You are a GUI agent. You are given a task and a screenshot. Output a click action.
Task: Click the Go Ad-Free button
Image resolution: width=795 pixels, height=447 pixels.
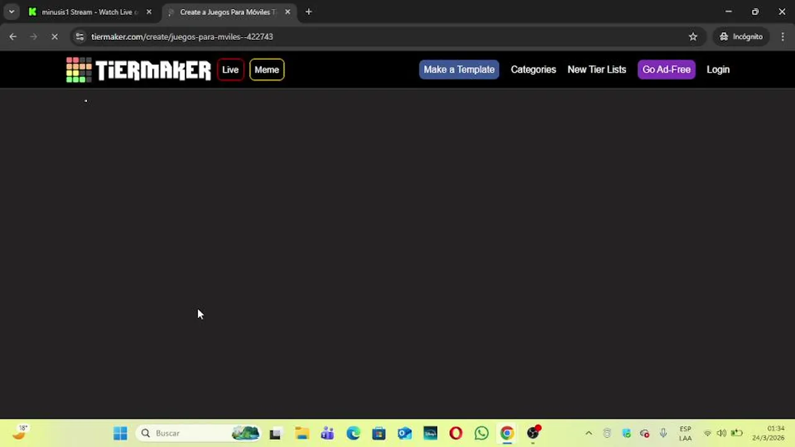(666, 70)
